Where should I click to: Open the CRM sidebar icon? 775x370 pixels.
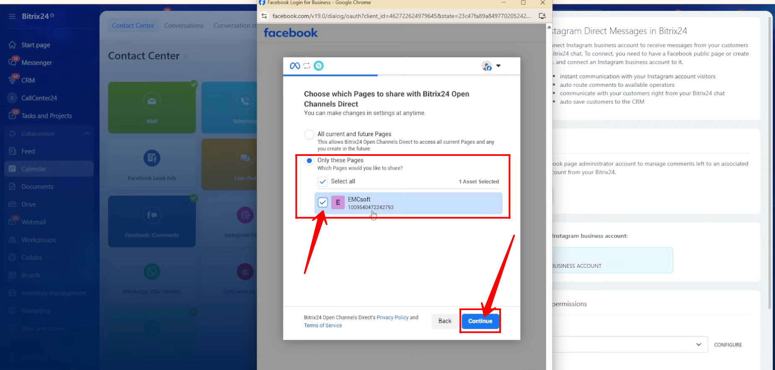pyautogui.click(x=13, y=80)
